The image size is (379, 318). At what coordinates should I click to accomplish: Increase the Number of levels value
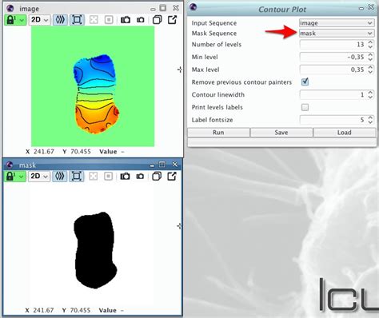(x=370, y=42)
